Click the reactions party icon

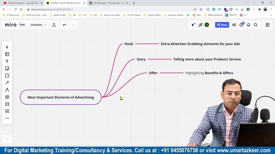click(x=201, y=25)
